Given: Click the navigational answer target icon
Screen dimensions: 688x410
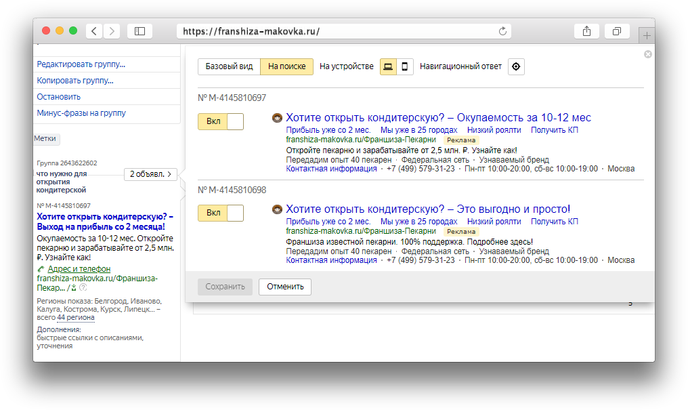Looking at the screenshot, I should 516,66.
